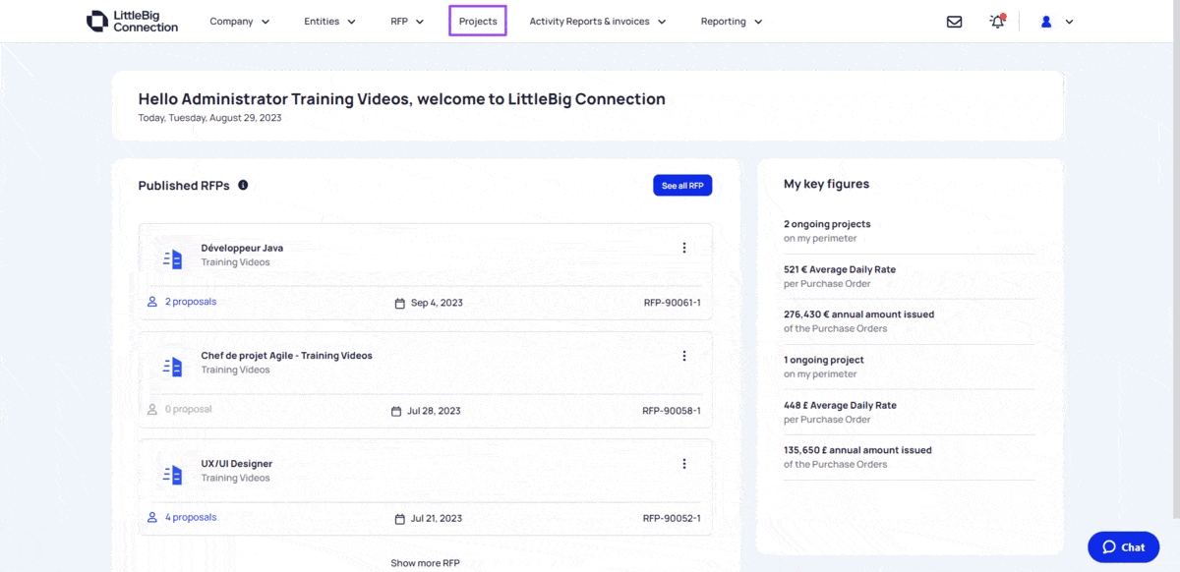Click the document icon of Développeur Java
The height and width of the screenshot is (572, 1180).
(x=173, y=258)
